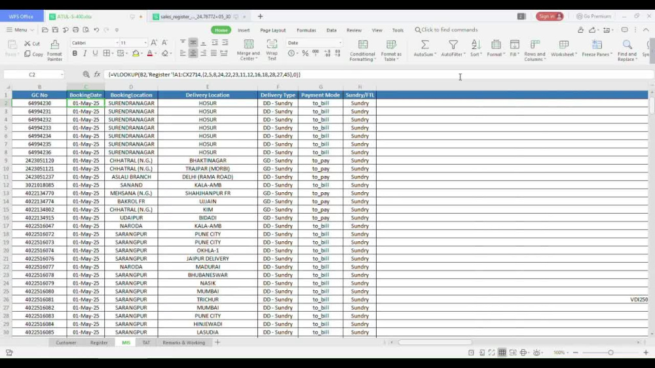Open a new document tab with plus
Screen dimensions: 655x368
(x=260, y=16)
